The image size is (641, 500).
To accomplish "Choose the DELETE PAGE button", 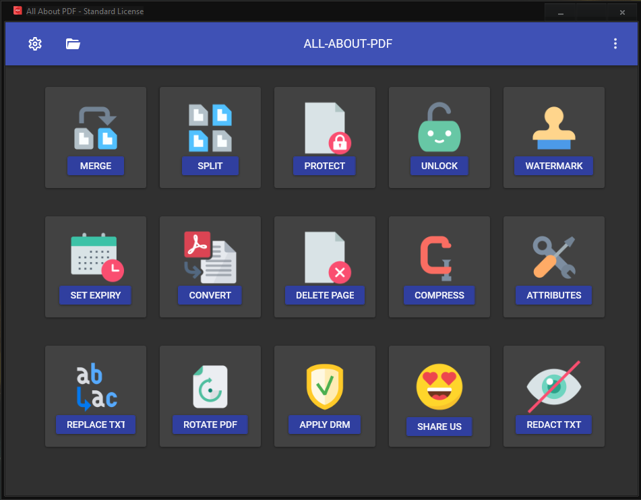I will [325, 295].
